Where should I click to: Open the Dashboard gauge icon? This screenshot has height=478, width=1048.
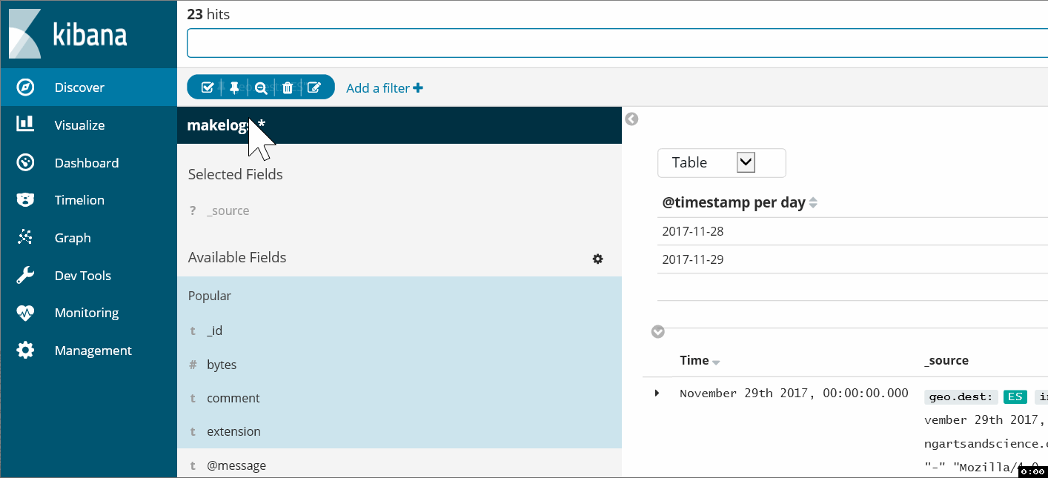point(25,162)
